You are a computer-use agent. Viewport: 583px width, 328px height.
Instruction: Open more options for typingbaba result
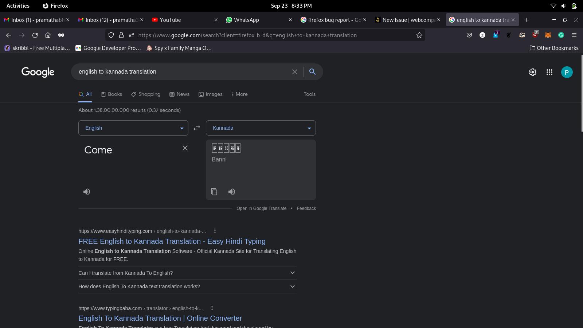tap(212, 308)
